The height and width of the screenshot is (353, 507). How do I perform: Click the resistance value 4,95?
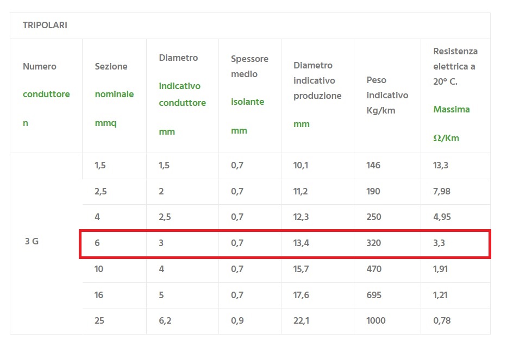tap(442, 217)
